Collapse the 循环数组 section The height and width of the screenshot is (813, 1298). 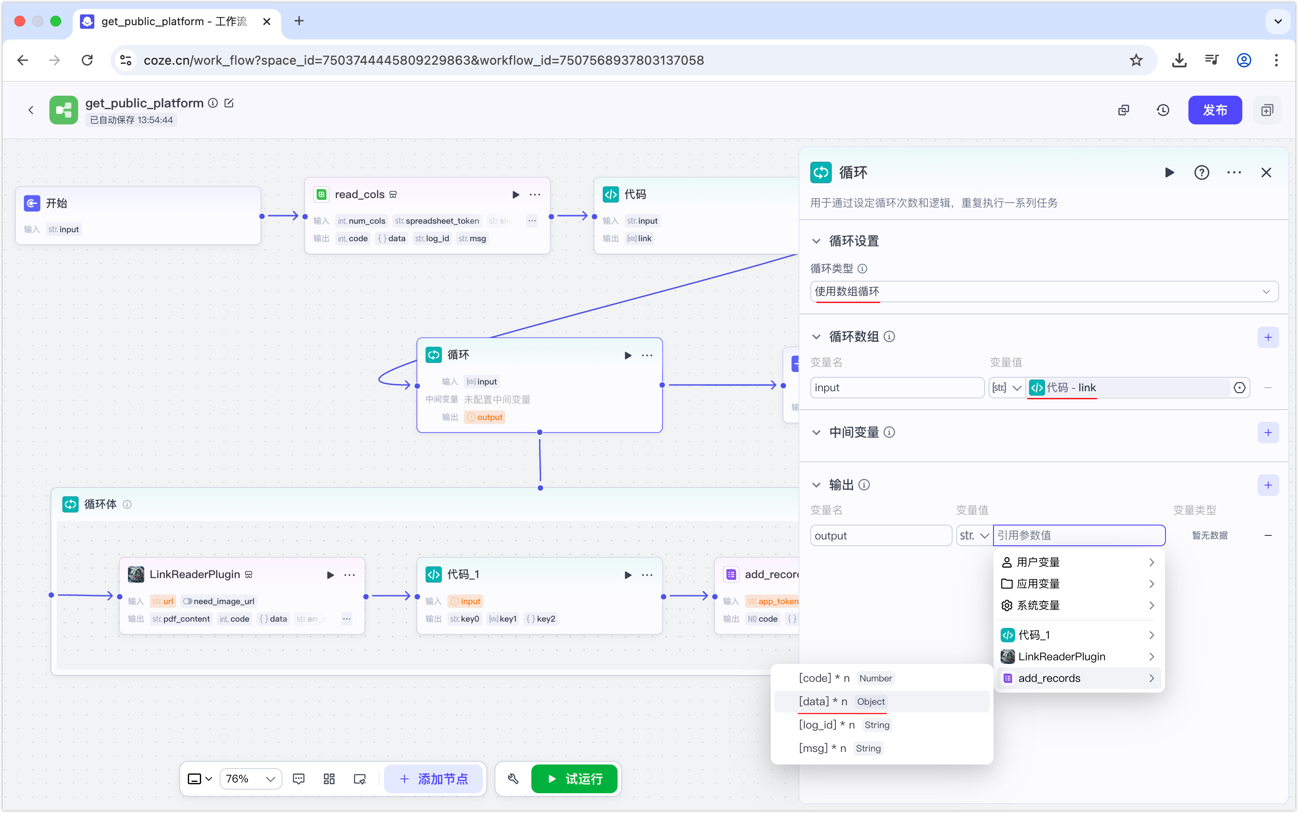816,337
